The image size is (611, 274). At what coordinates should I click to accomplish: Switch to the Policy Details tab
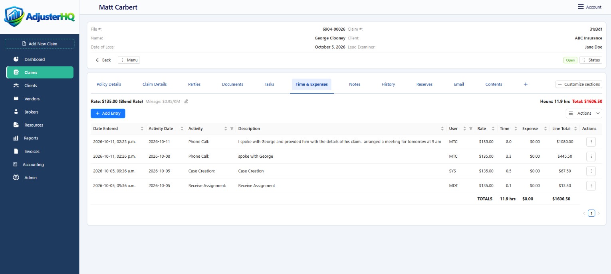tap(109, 84)
